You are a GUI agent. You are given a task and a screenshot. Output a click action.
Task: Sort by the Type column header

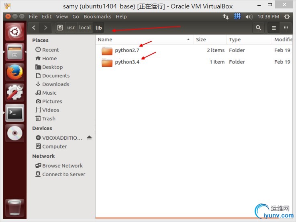[249, 40]
